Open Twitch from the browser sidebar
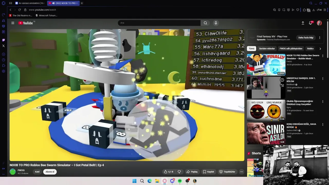Image resolution: width=329 pixels, height=185 pixels. 4,40
